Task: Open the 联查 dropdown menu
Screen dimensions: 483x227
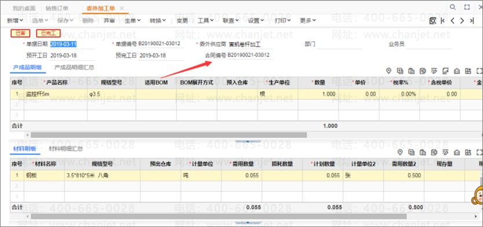Action: tap(230, 21)
